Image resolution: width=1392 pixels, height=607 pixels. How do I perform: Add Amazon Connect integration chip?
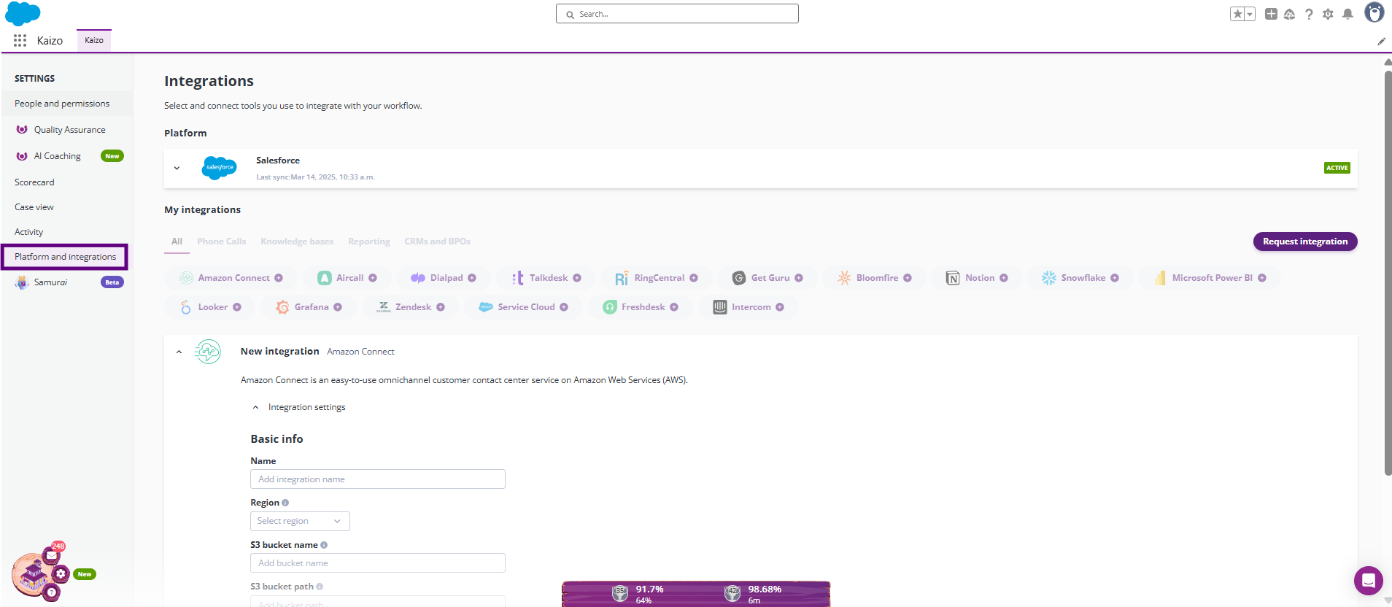231,278
